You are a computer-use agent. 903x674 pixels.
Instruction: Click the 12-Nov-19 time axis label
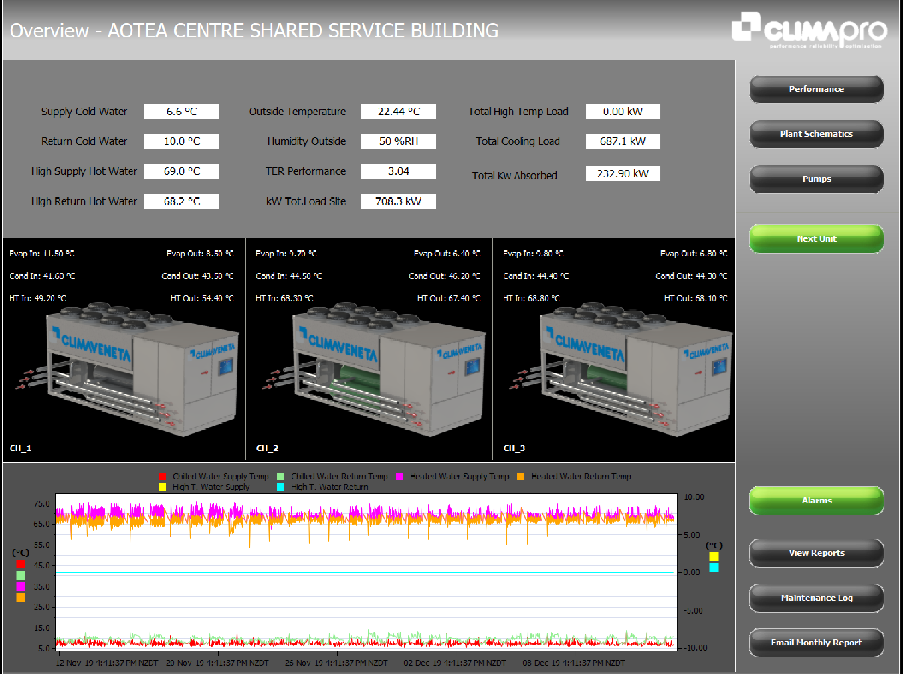click(x=107, y=663)
